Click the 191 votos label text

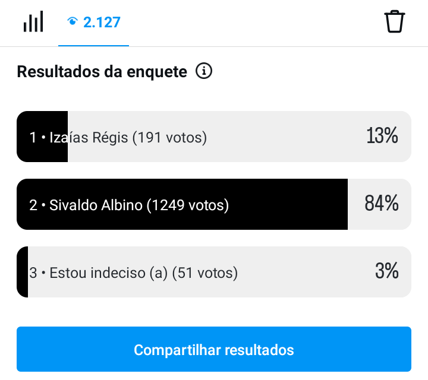pyautogui.click(x=169, y=138)
